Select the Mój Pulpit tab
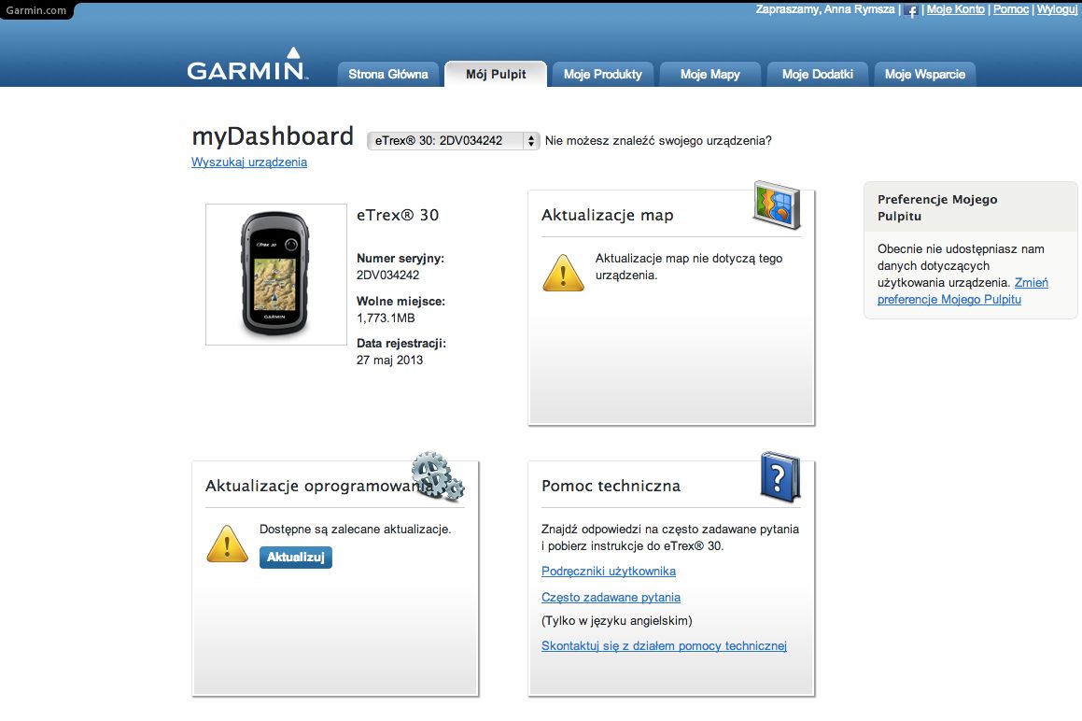 tap(496, 74)
